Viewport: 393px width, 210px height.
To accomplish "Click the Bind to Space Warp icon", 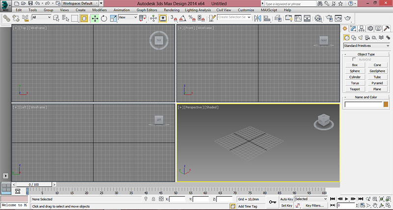I will click(x=25, y=18).
